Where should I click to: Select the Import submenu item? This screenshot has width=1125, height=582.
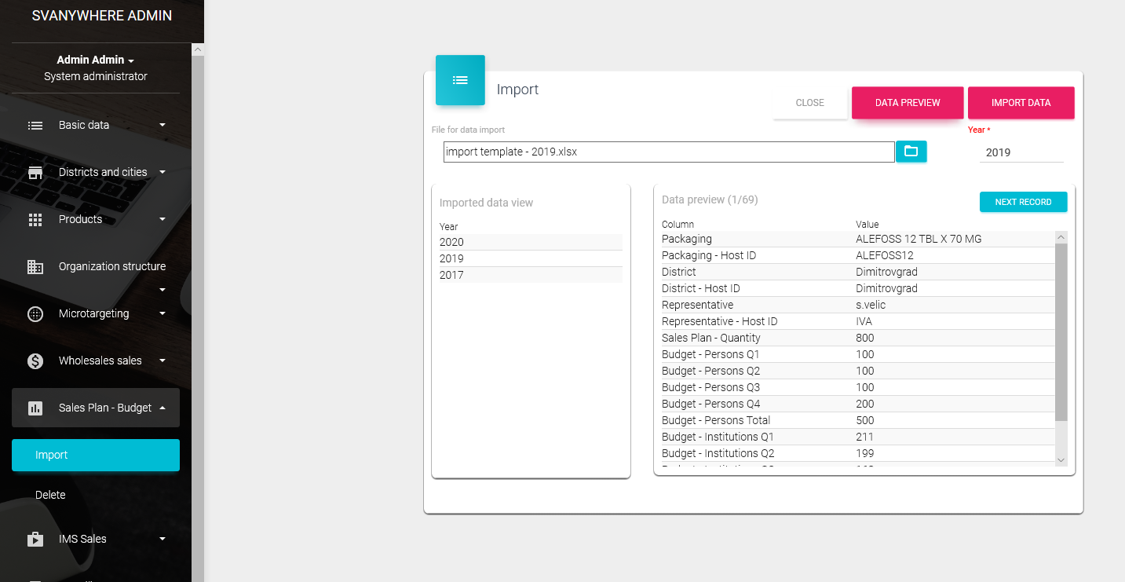coord(96,455)
